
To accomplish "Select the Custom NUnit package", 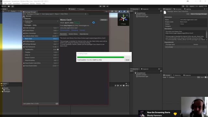I will pyautogui.click(x=41, y=31).
